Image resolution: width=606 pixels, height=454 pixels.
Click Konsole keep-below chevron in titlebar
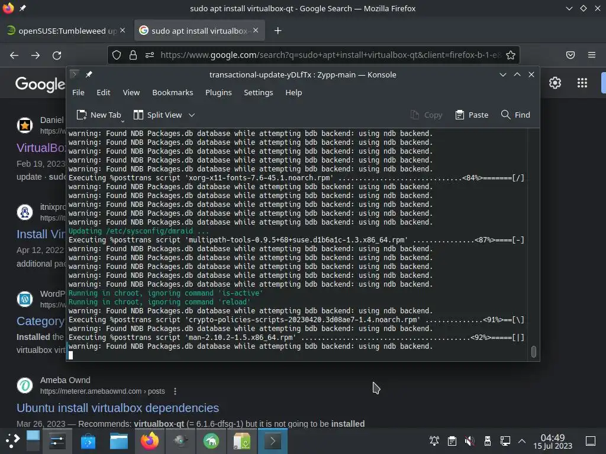(503, 74)
